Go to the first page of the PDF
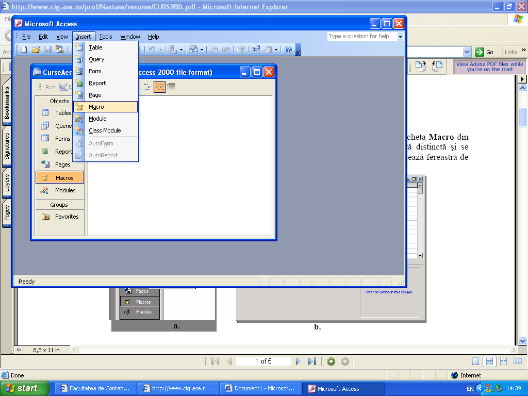 (x=215, y=361)
